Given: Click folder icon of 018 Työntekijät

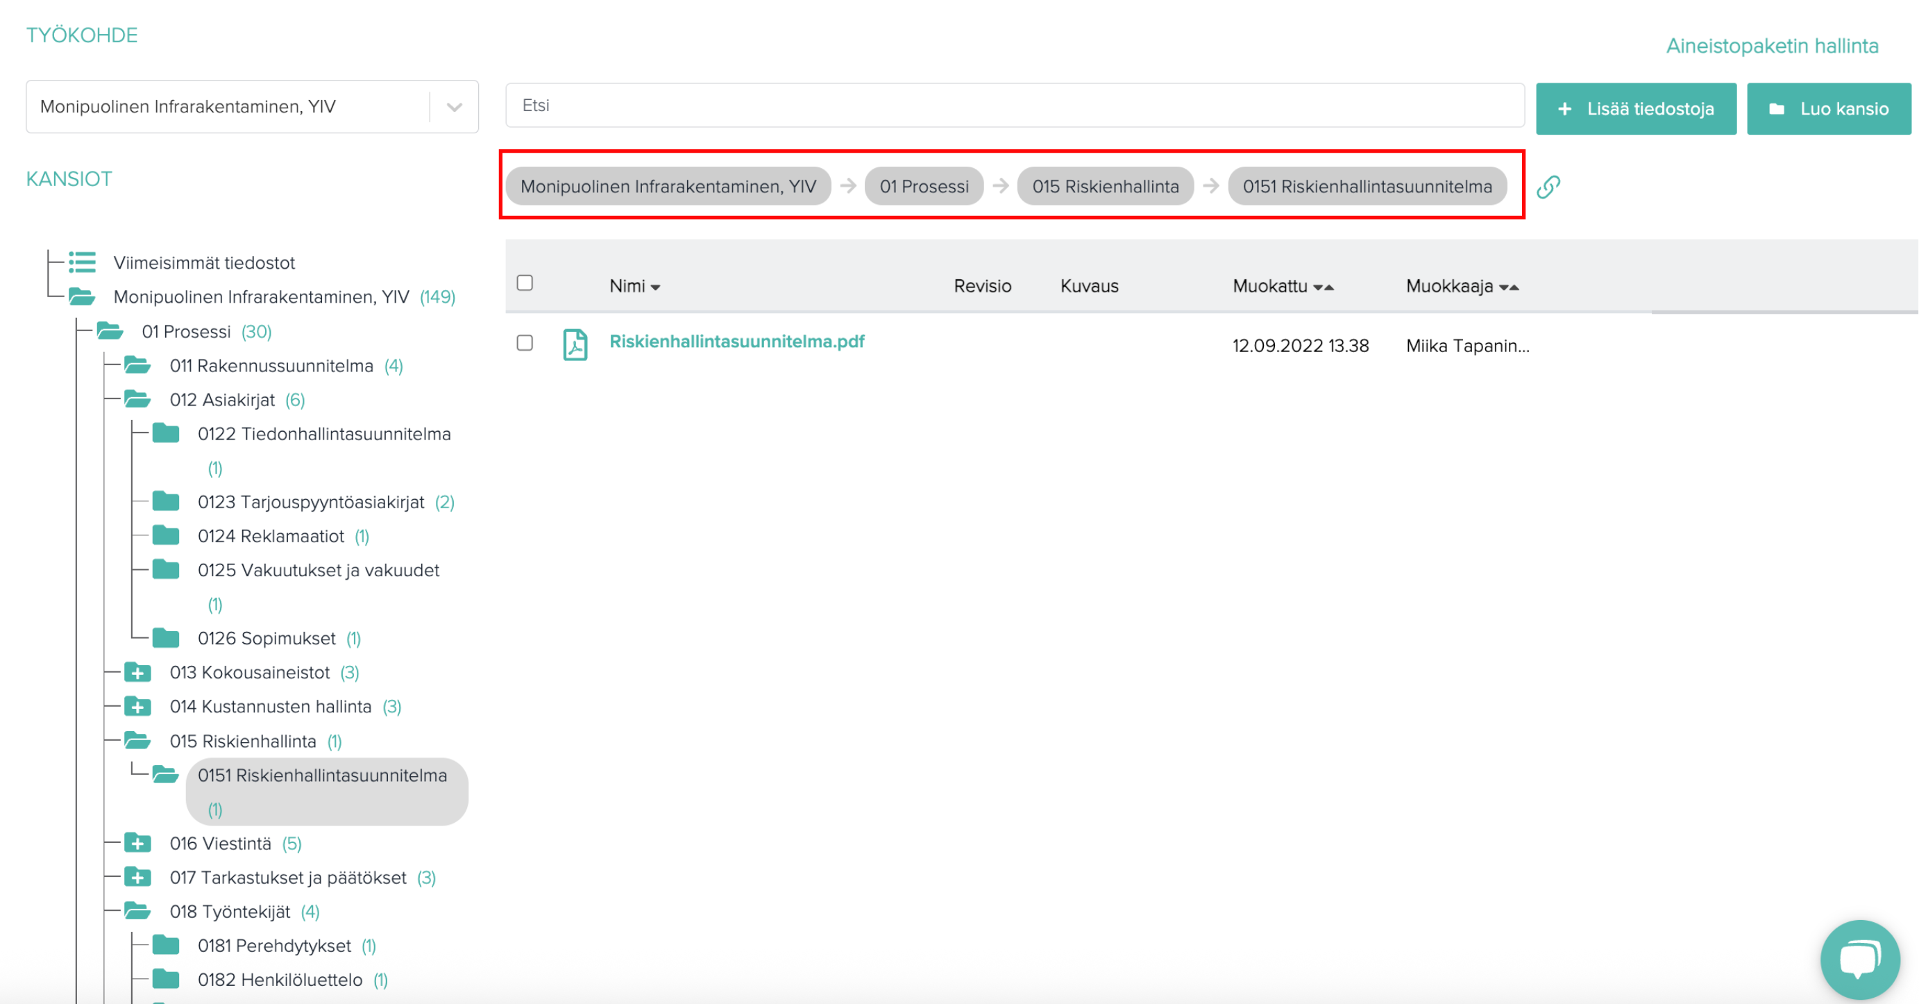Looking at the screenshot, I should (138, 912).
